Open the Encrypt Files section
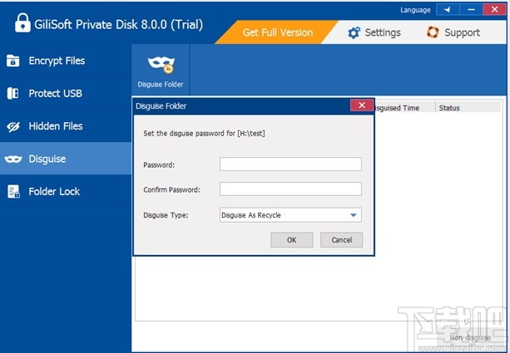 click(66, 61)
